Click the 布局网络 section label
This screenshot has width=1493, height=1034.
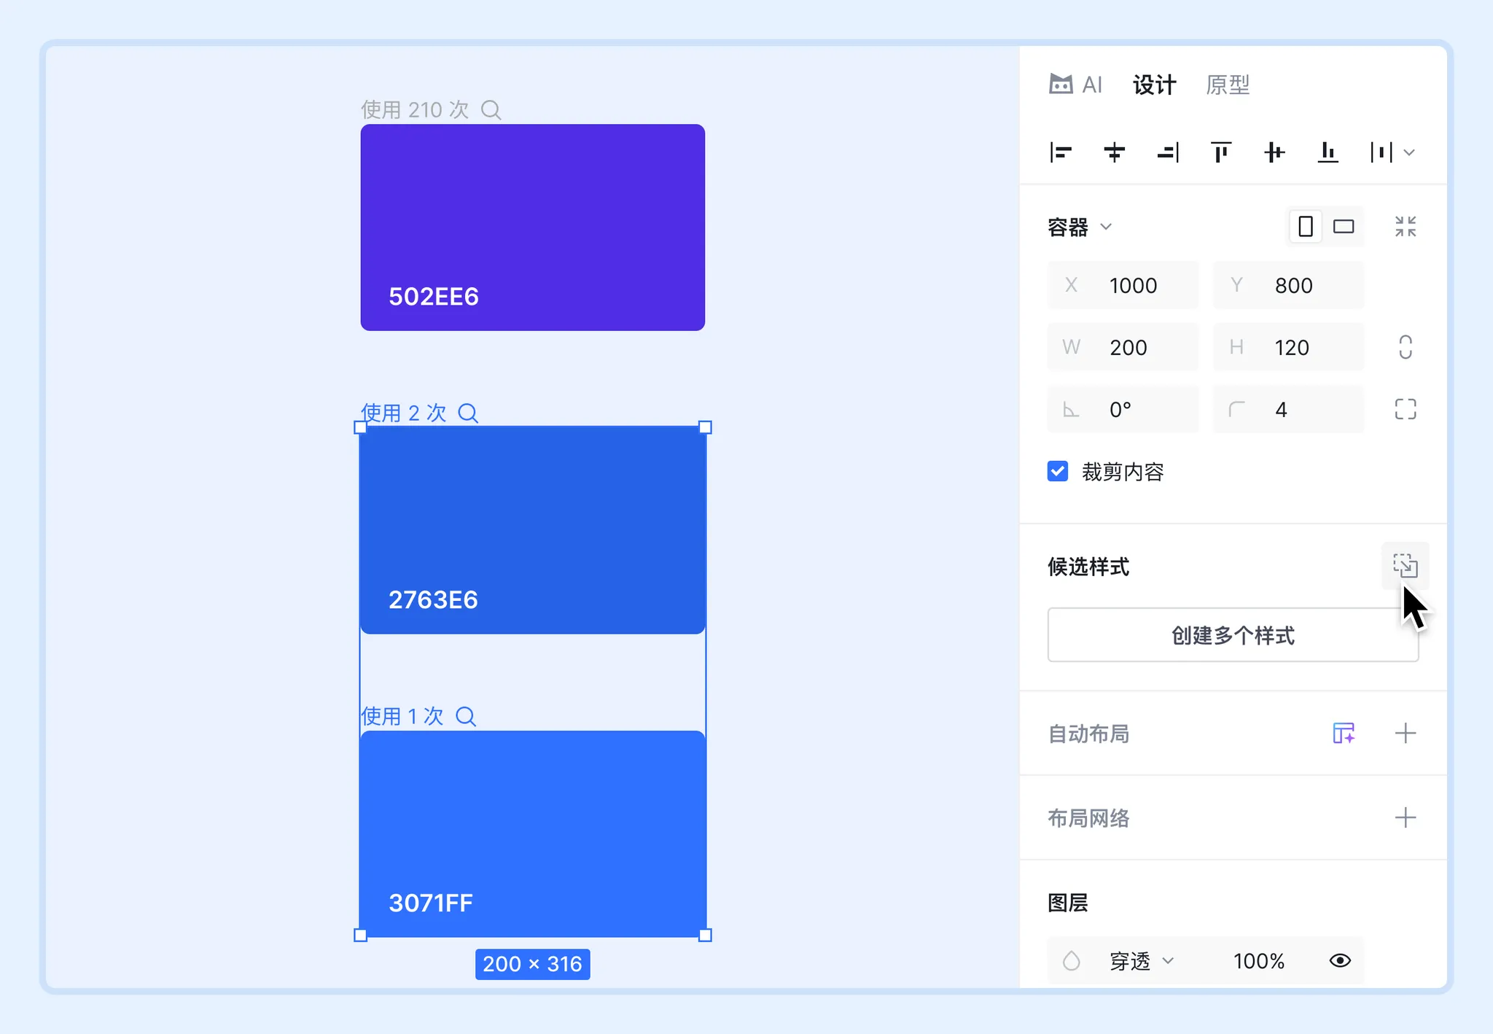1088,818
